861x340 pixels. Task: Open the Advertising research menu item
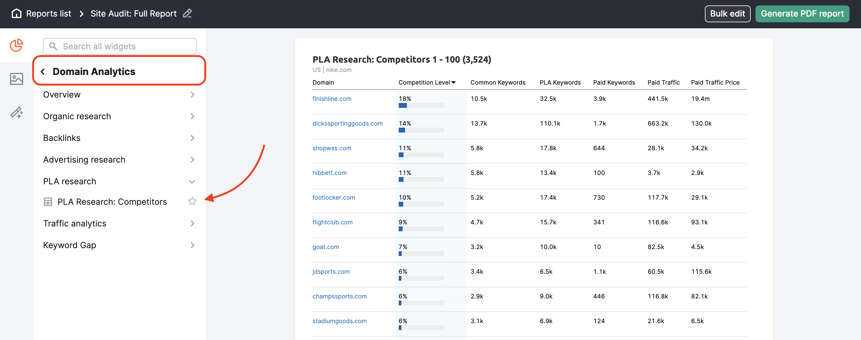tap(119, 160)
